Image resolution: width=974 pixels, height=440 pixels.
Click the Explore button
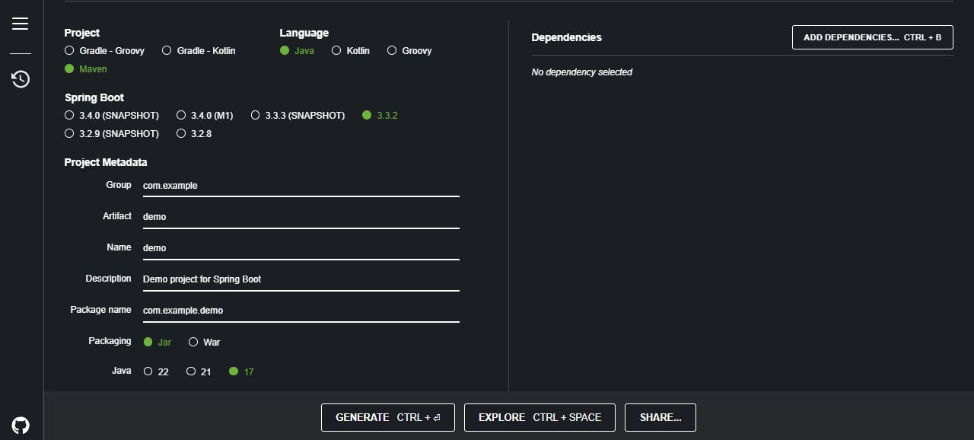click(540, 417)
